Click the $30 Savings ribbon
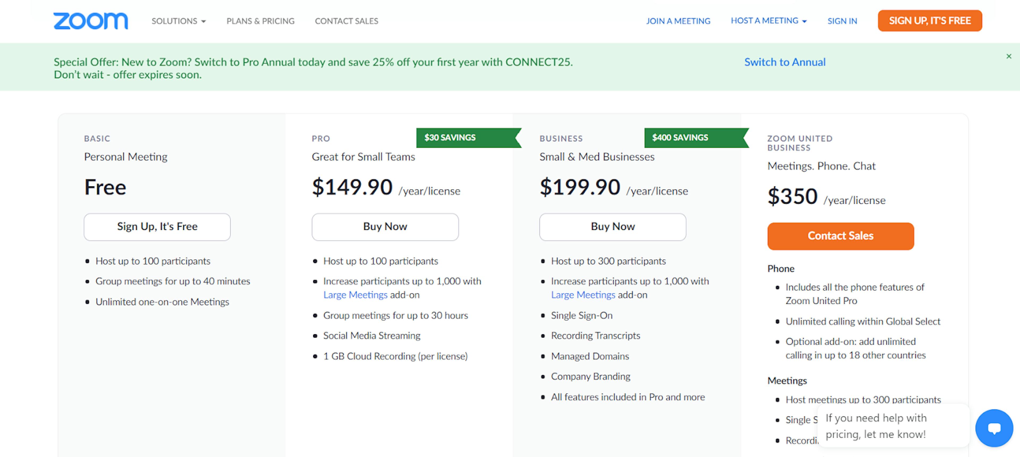1020x457 pixels. pyautogui.click(x=468, y=138)
